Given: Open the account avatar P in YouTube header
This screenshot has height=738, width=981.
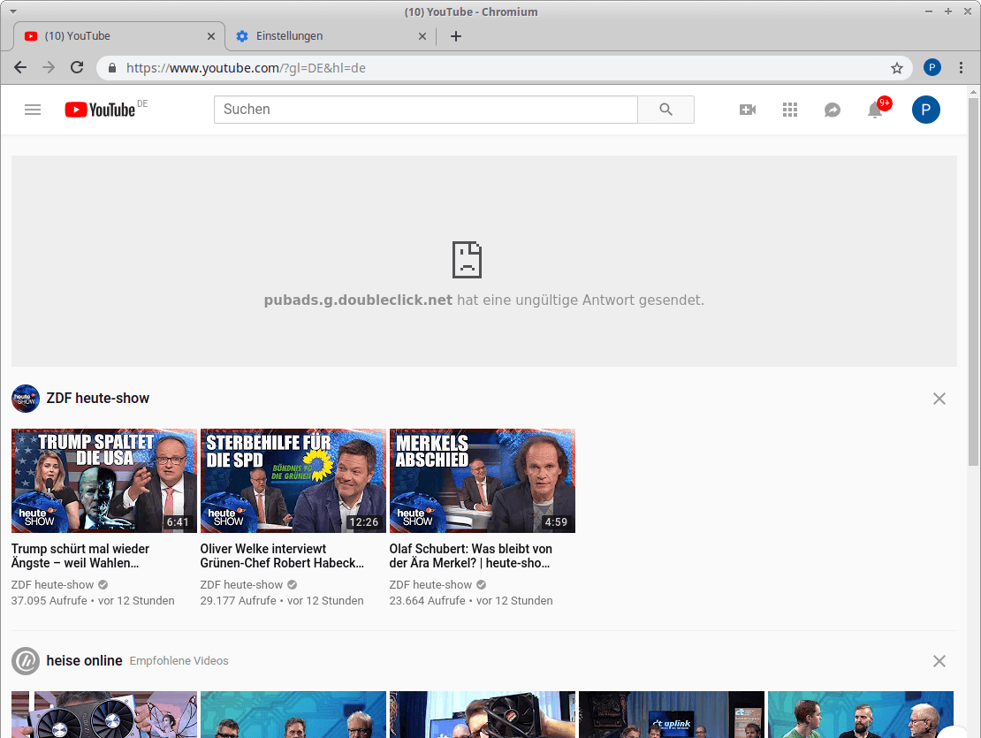Looking at the screenshot, I should 925,110.
